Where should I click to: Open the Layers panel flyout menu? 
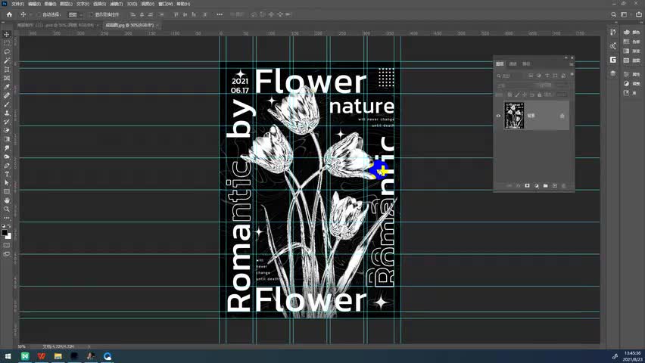(x=572, y=64)
